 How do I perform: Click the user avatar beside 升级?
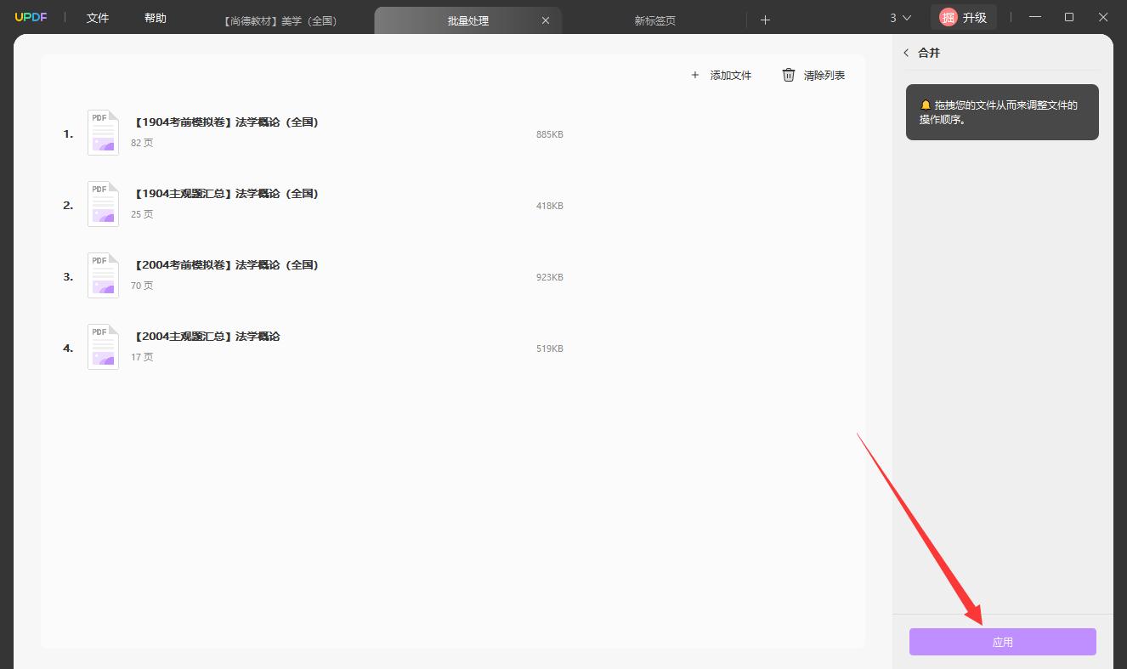click(948, 17)
